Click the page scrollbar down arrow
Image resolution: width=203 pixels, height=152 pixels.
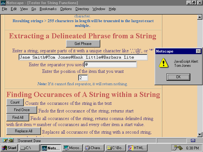200,134
